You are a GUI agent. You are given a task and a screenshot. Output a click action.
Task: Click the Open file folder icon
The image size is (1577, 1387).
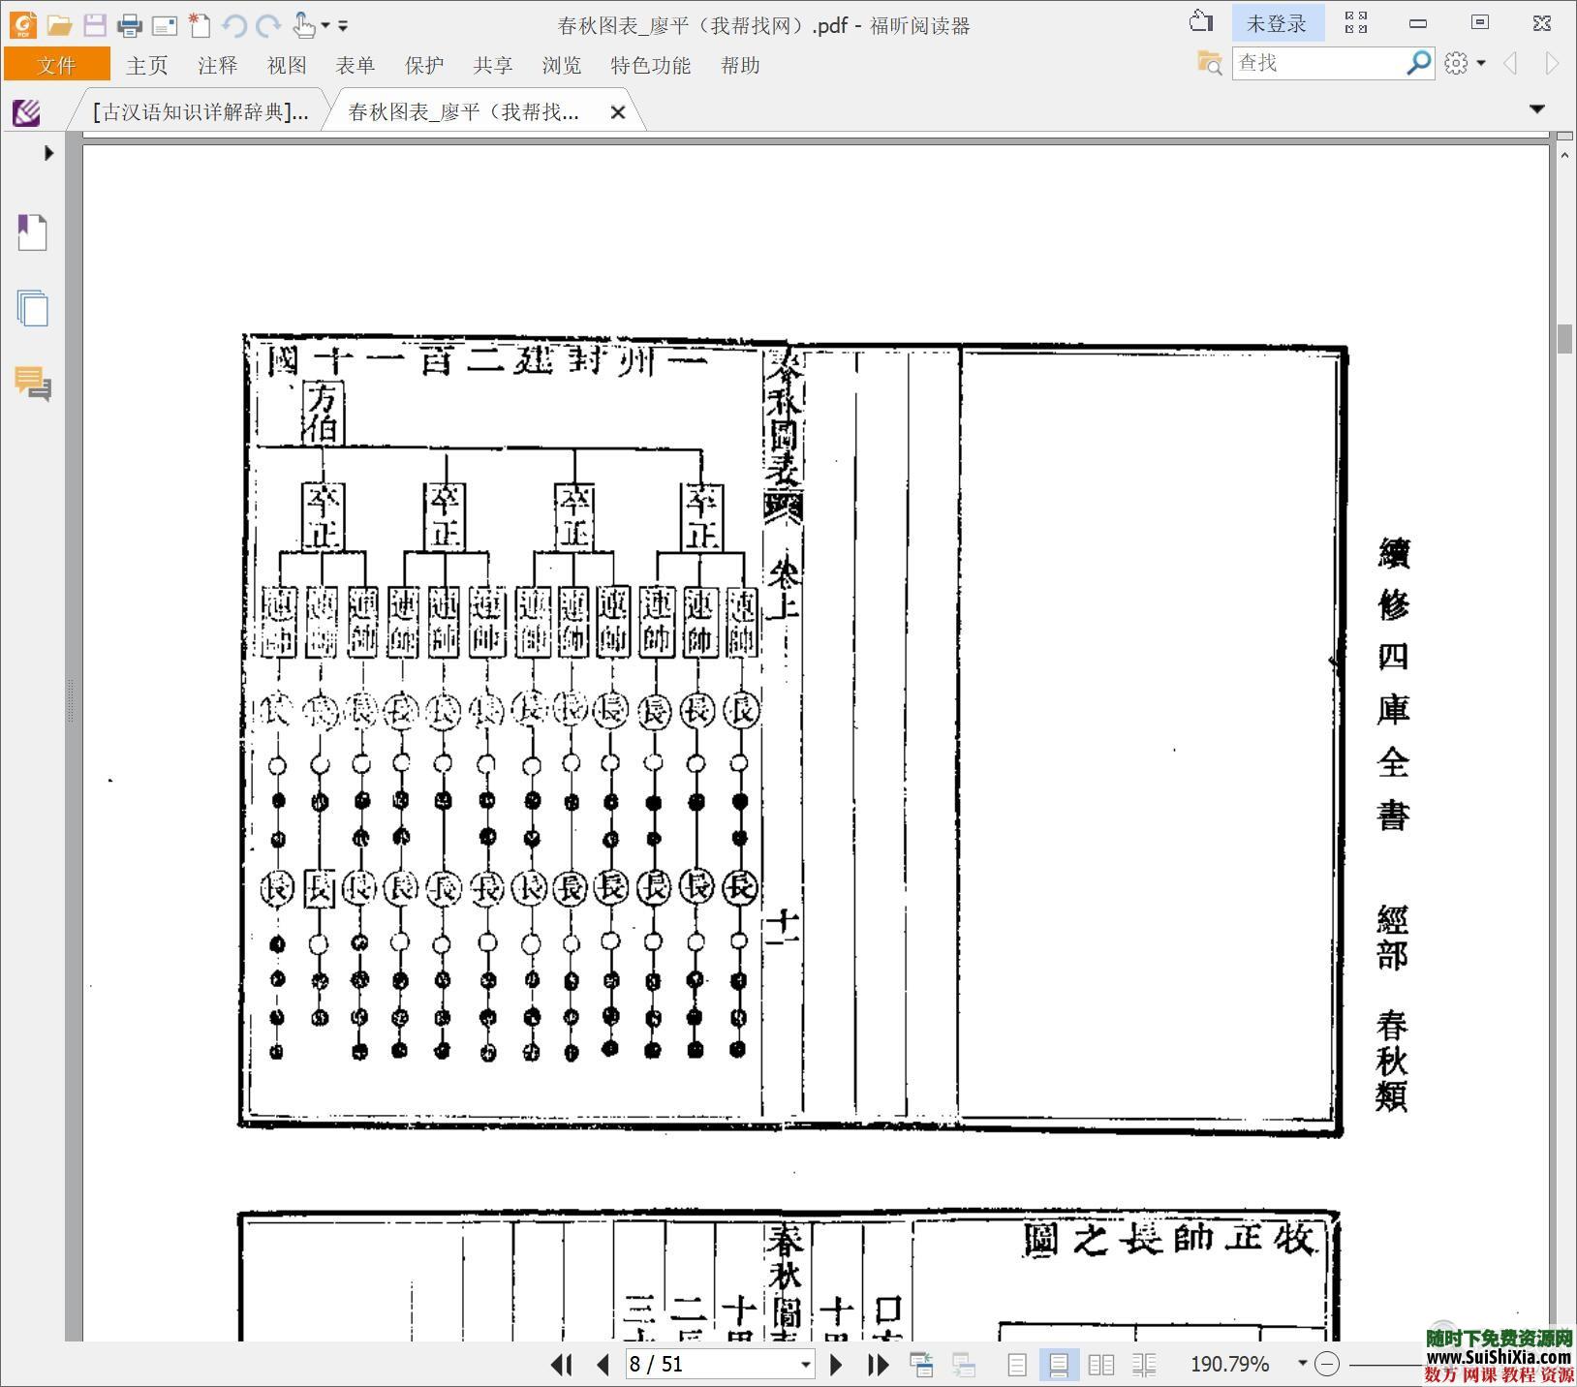tap(60, 25)
